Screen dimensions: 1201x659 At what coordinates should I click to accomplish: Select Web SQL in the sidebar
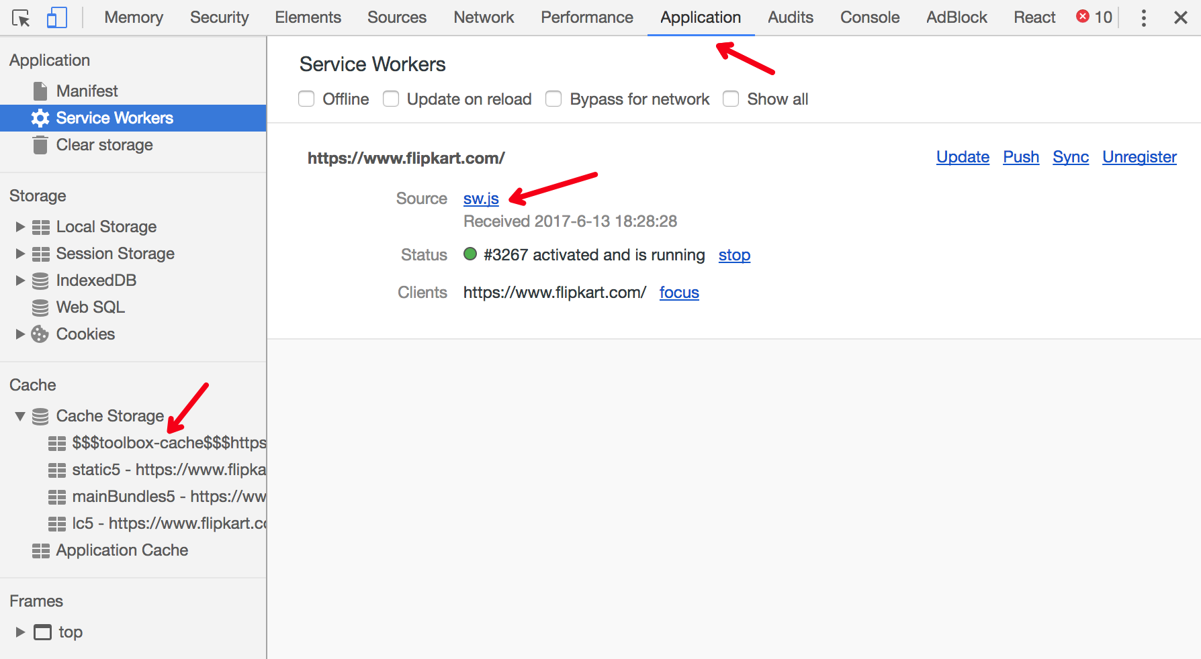click(133, 307)
